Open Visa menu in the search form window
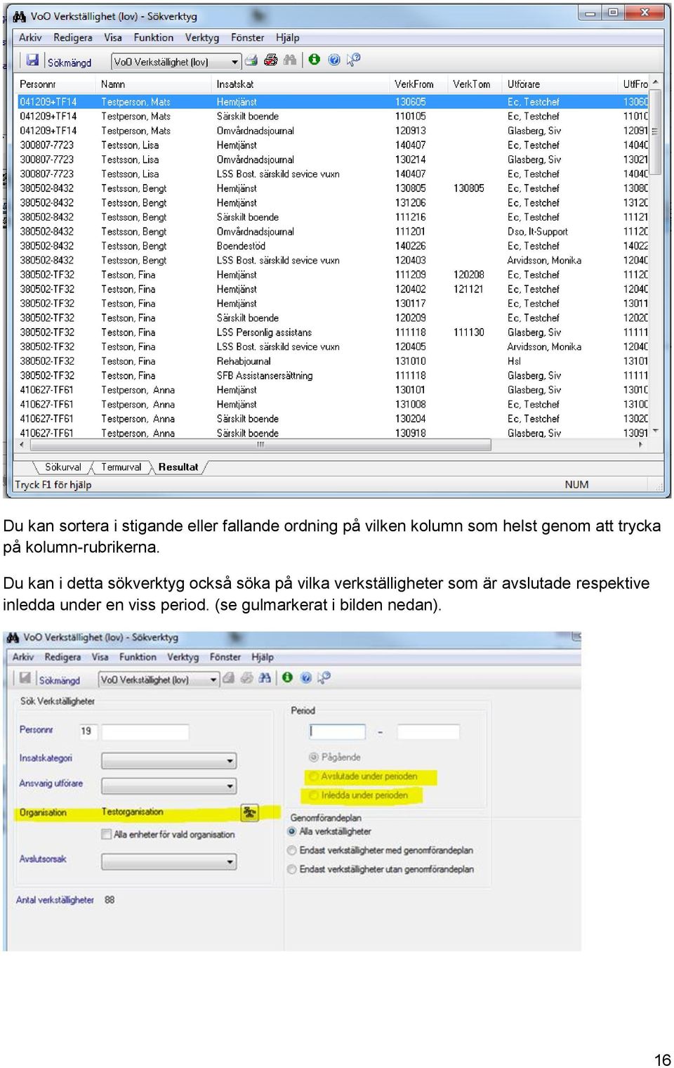Screen dimensions: 674x1068 coord(100,657)
